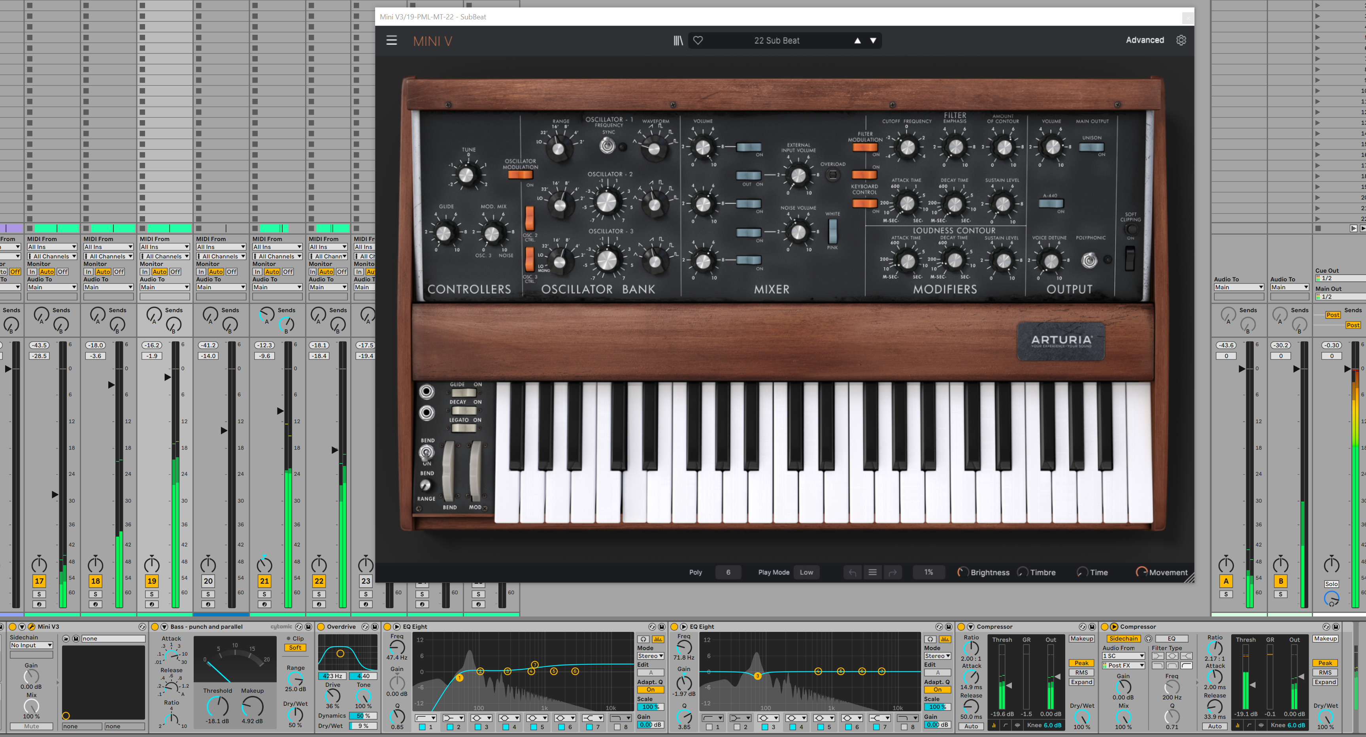Click the 22 Sub Beat preset name
This screenshot has width=1366, height=737.
tap(776, 40)
